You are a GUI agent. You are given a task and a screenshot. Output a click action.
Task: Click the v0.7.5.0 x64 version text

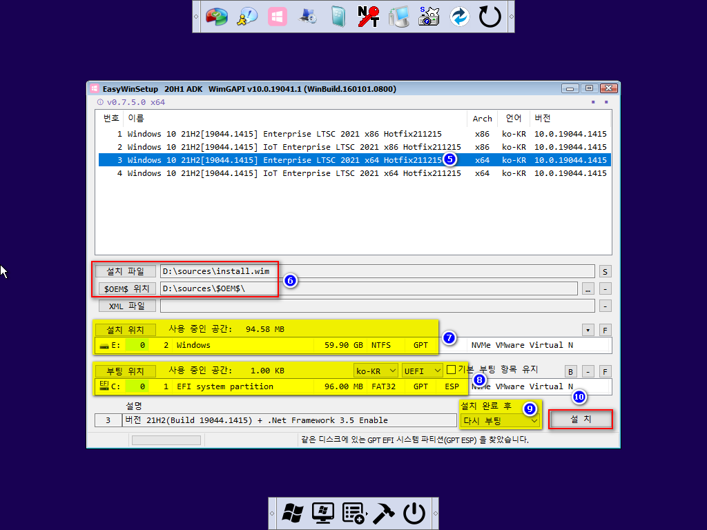[x=136, y=102]
